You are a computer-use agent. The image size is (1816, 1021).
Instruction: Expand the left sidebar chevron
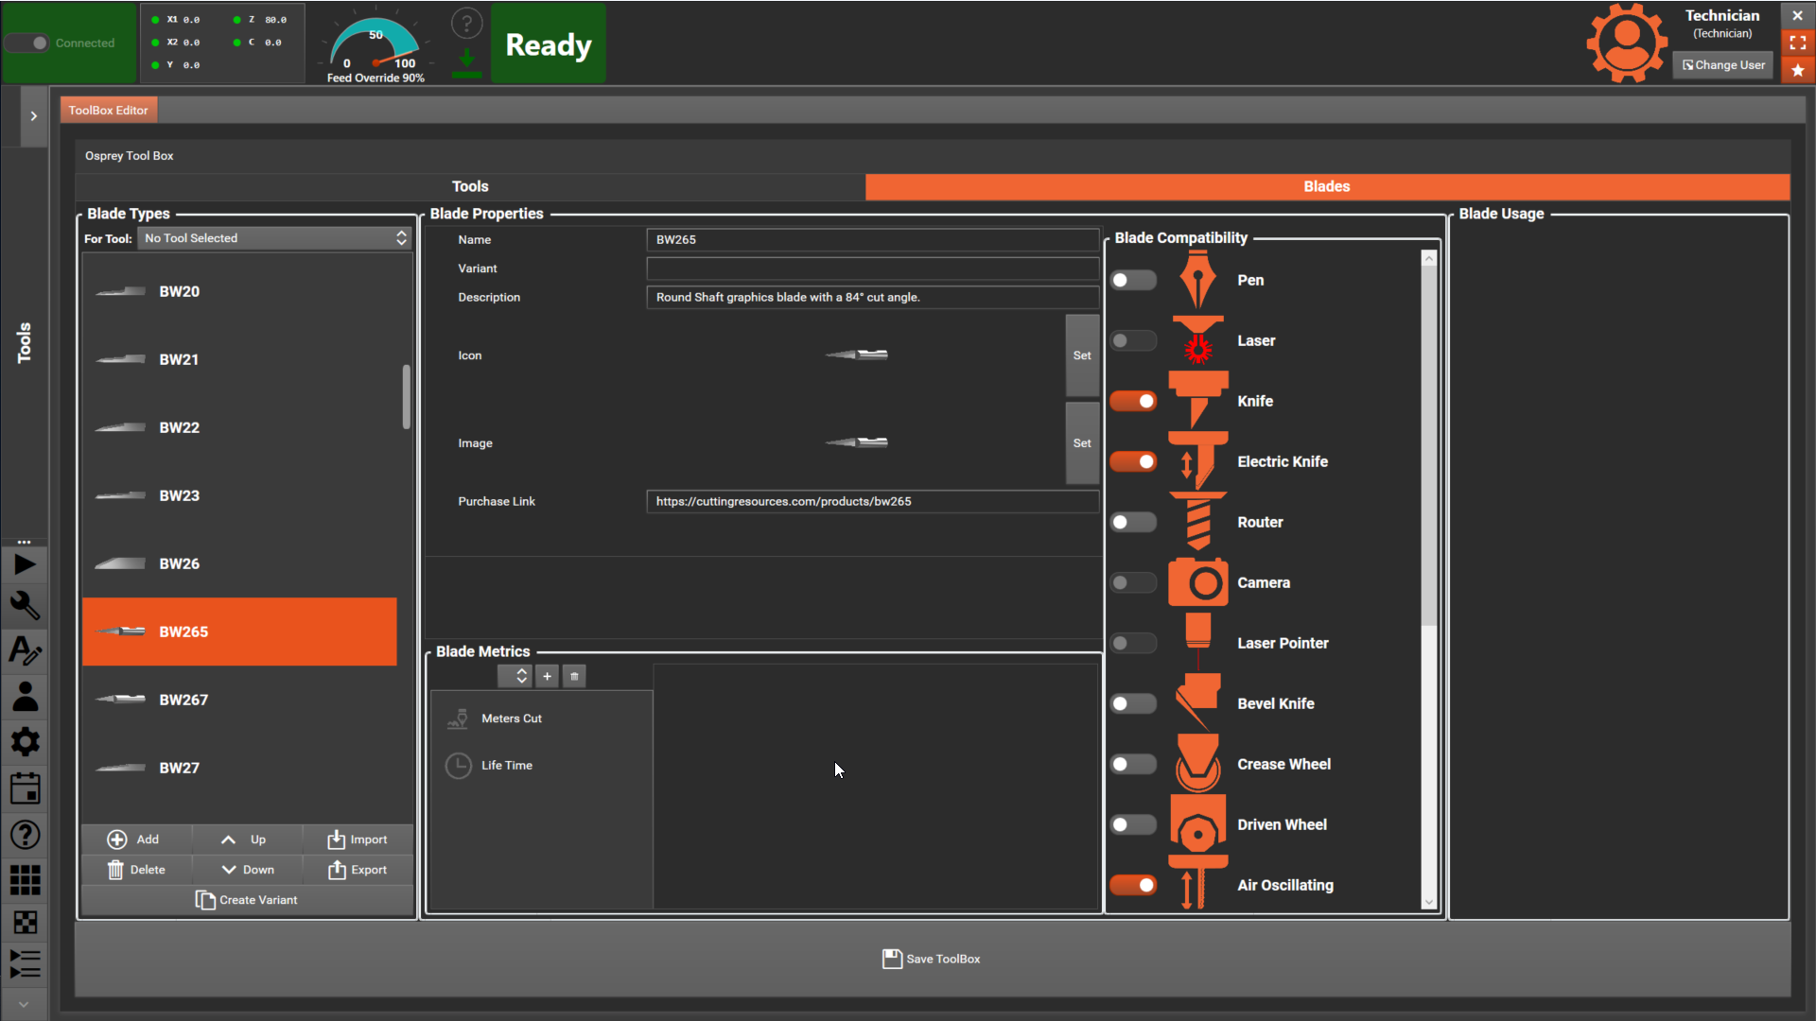click(x=34, y=116)
